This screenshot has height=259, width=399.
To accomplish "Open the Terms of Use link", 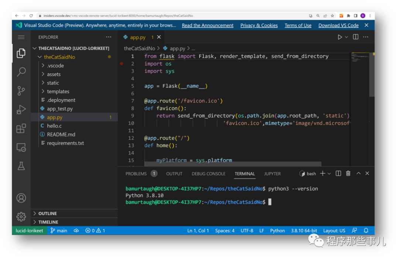I will pos(298,25).
